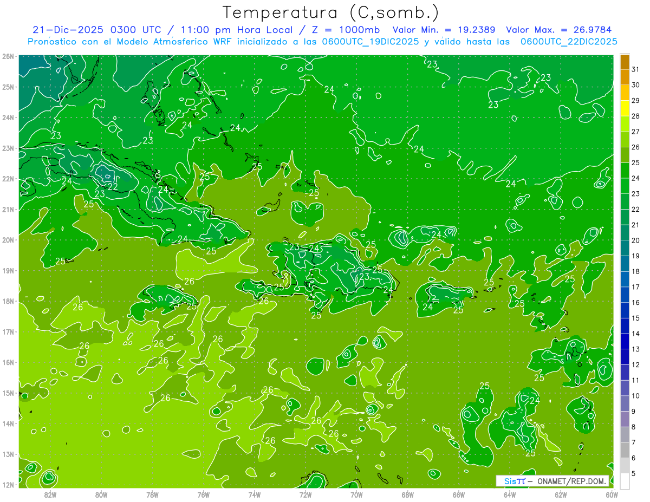Click latitude axis label 23N
The image size is (650, 502).
pyautogui.click(x=8, y=148)
